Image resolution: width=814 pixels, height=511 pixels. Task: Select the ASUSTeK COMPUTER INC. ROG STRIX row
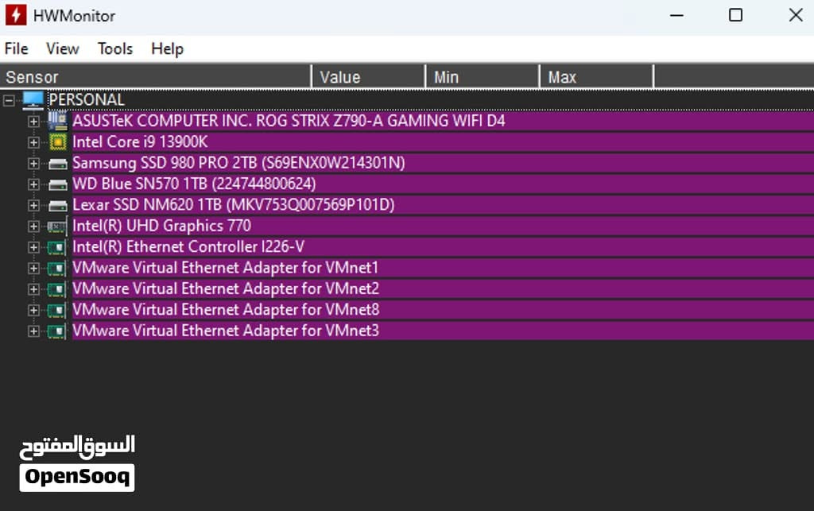(x=442, y=121)
